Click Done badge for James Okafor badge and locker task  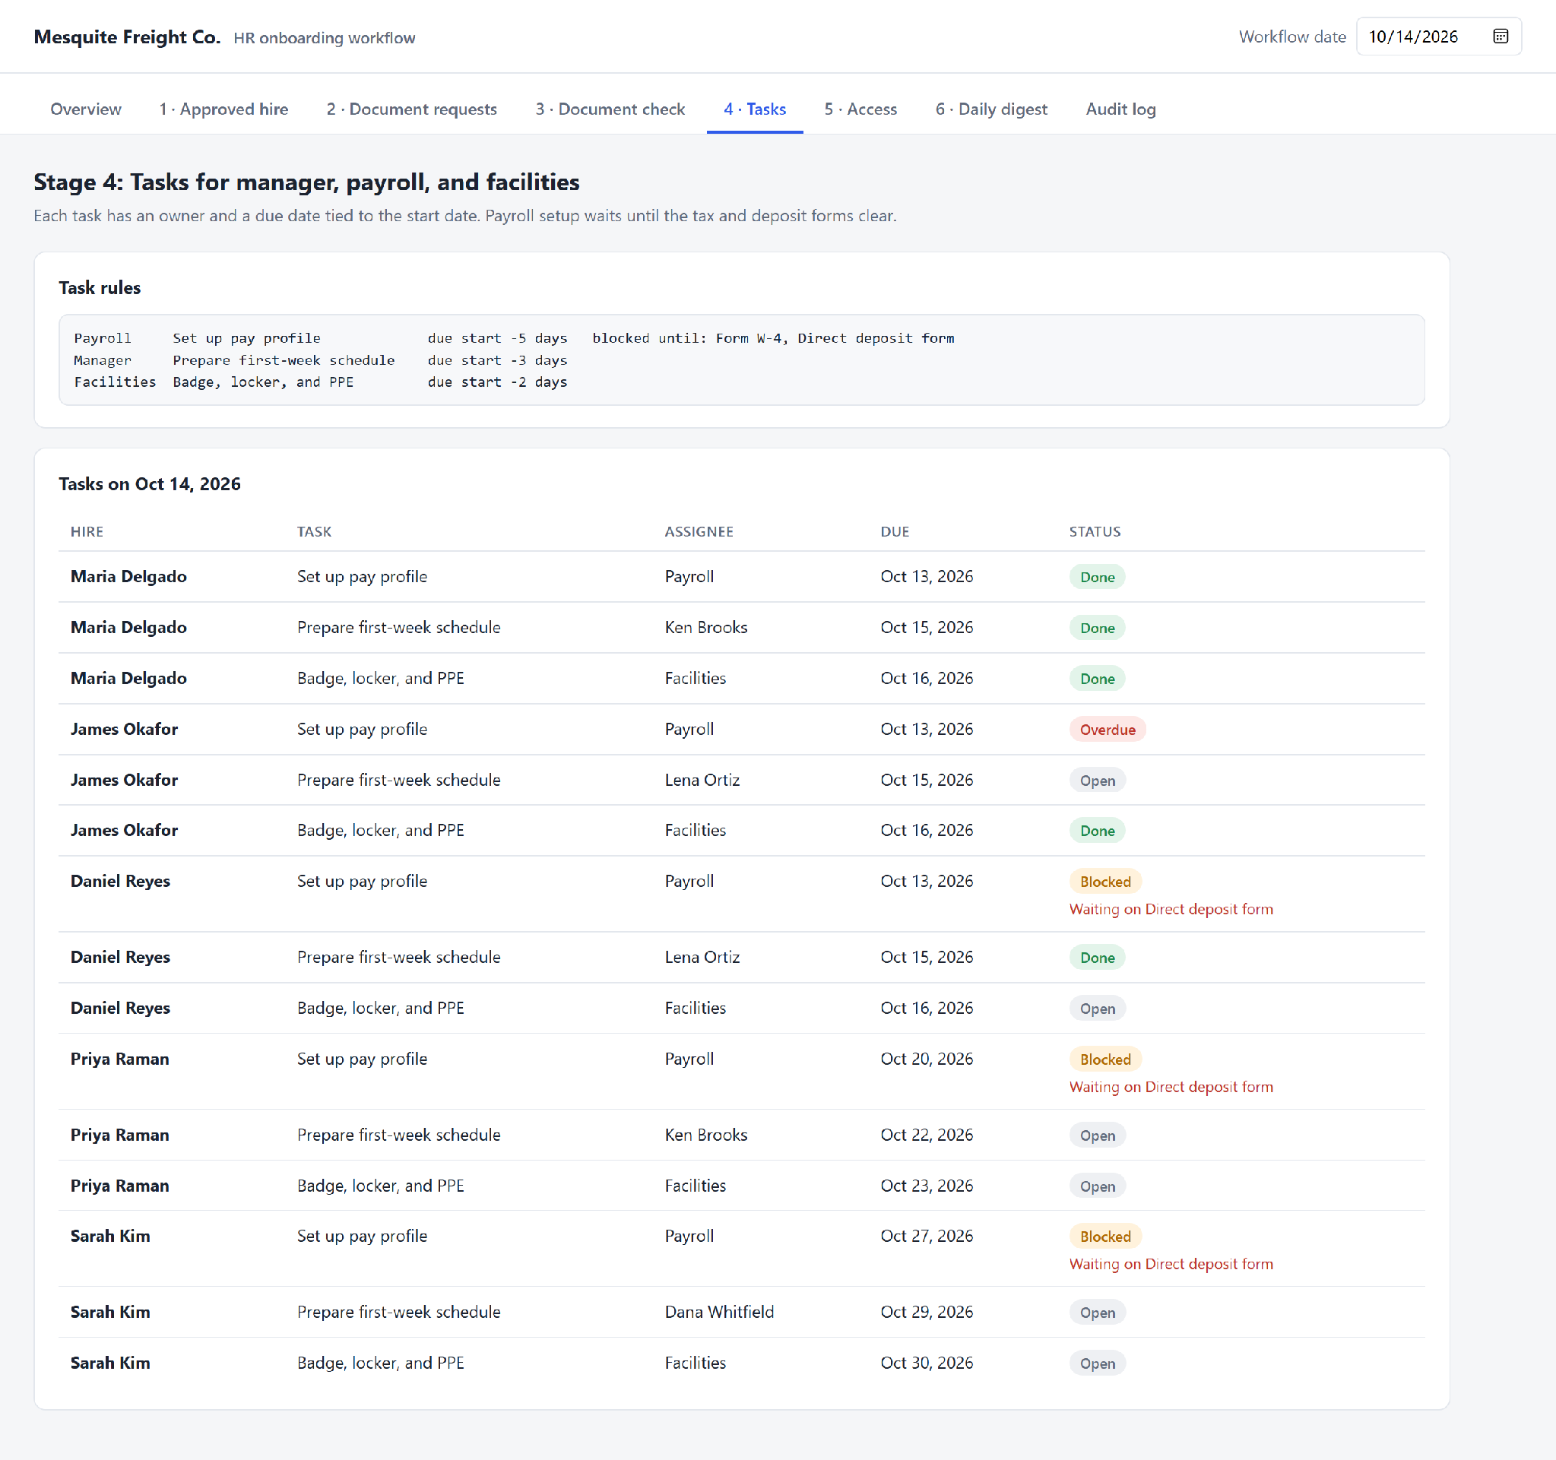point(1097,830)
